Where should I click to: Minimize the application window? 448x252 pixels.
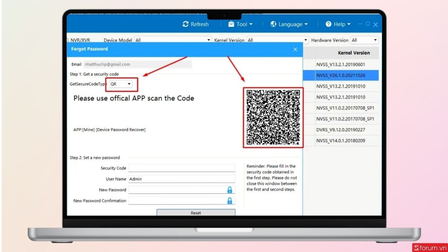360,24
